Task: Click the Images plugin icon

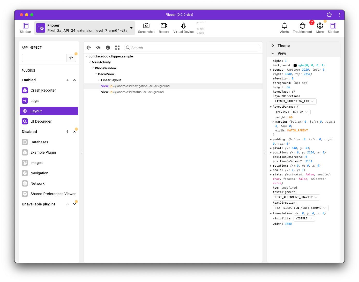Action: [x=25, y=163]
